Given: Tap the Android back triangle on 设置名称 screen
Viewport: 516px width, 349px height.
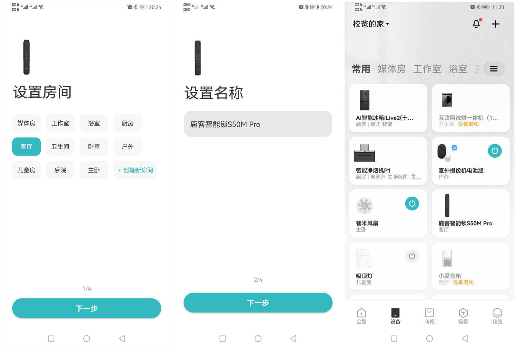Looking at the screenshot, I should coord(293,338).
